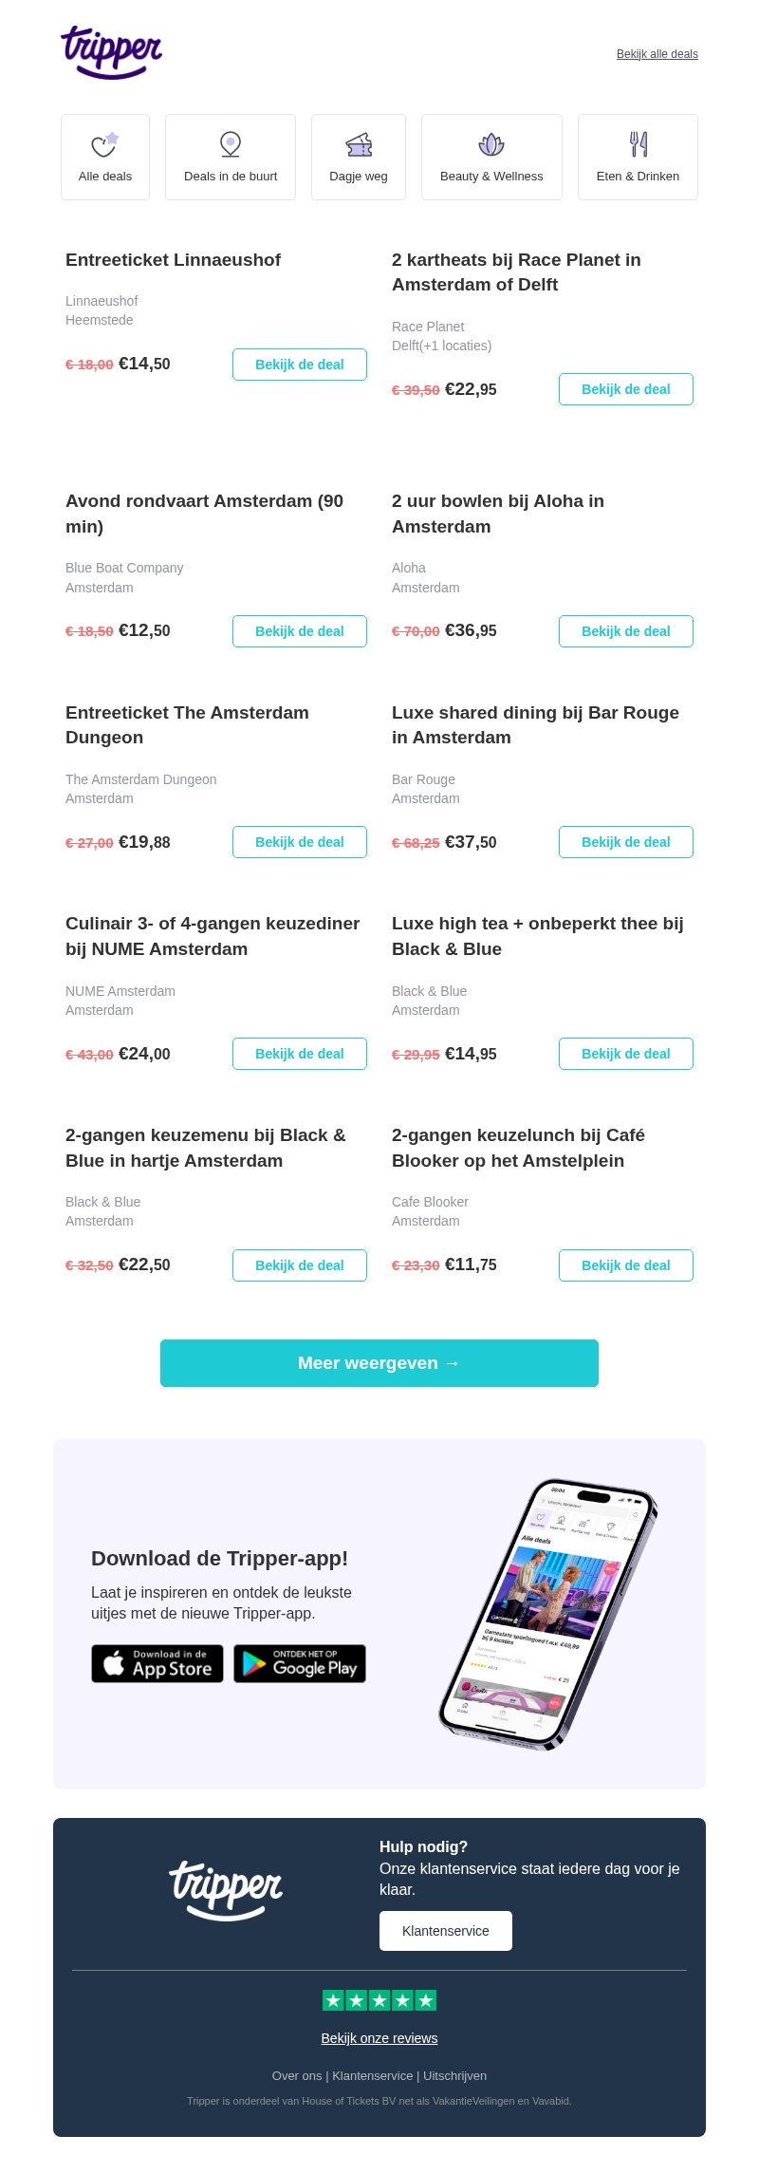Click the Trustpilot five-star rating
Viewport: 759px width, 2173px height.
pyautogui.click(x=379, y=2001)
